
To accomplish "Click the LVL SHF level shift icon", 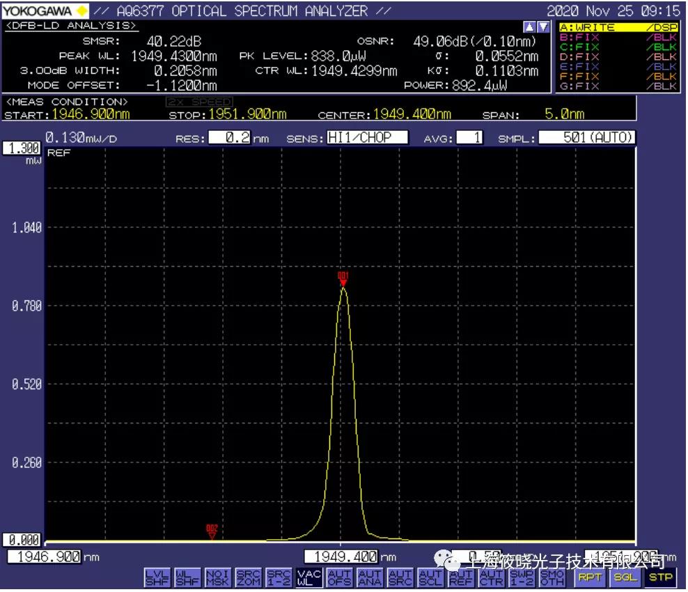I will [157, 577].
